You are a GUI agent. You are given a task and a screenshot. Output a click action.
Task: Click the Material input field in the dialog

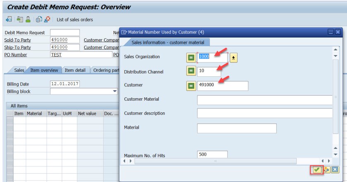237,128
